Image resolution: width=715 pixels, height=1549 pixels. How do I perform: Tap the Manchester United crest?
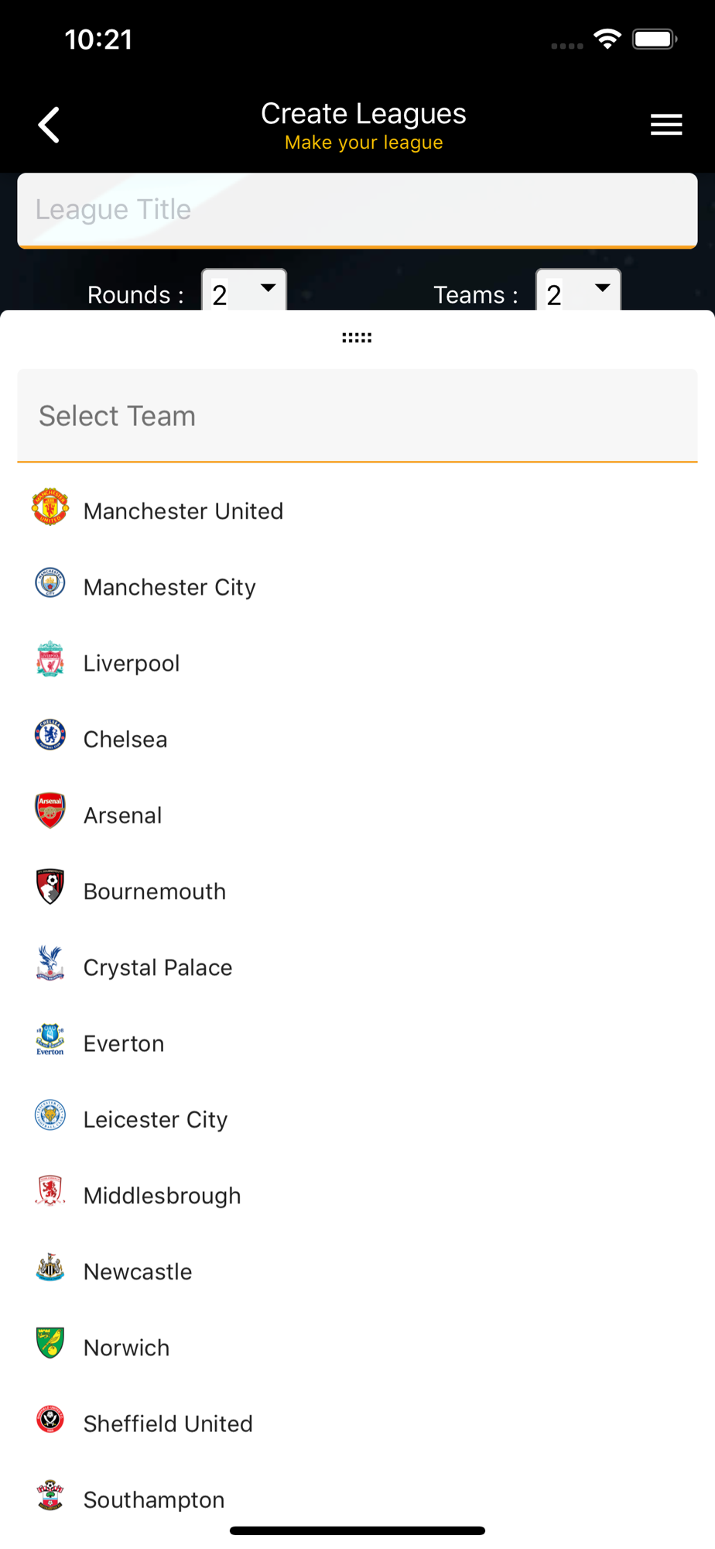click(50, 508)
